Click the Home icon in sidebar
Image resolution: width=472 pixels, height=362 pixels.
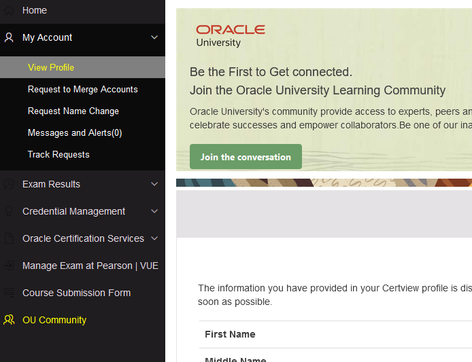point(9,10)
